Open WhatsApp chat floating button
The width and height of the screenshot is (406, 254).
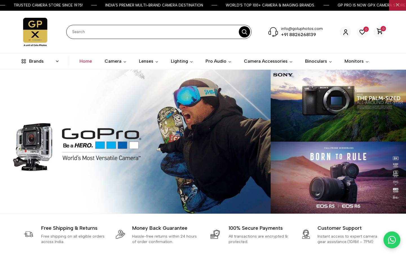point(392,240)
